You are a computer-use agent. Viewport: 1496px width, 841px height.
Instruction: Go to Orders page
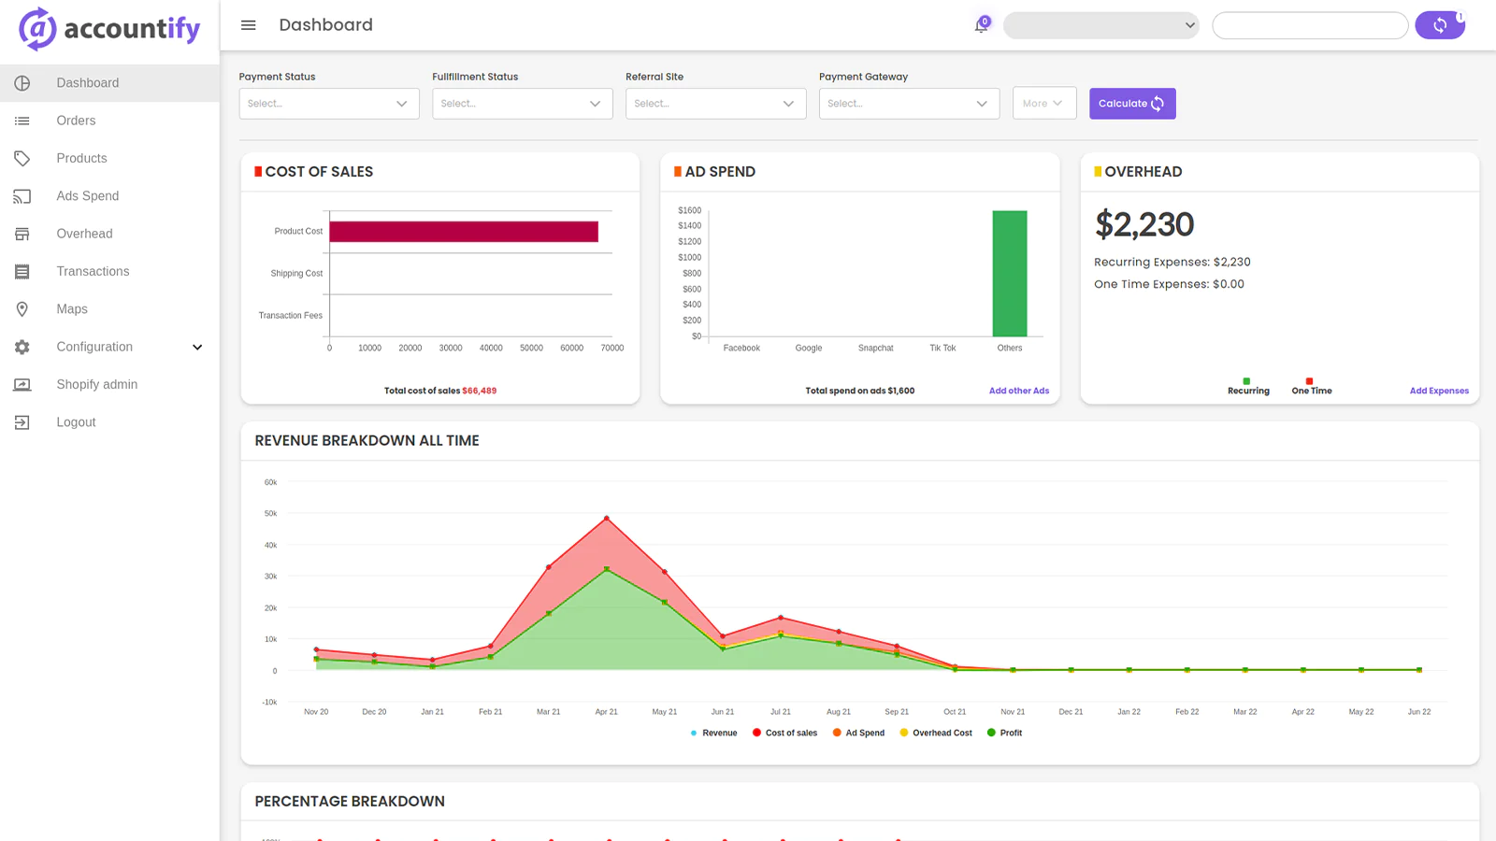coord(109,121)
